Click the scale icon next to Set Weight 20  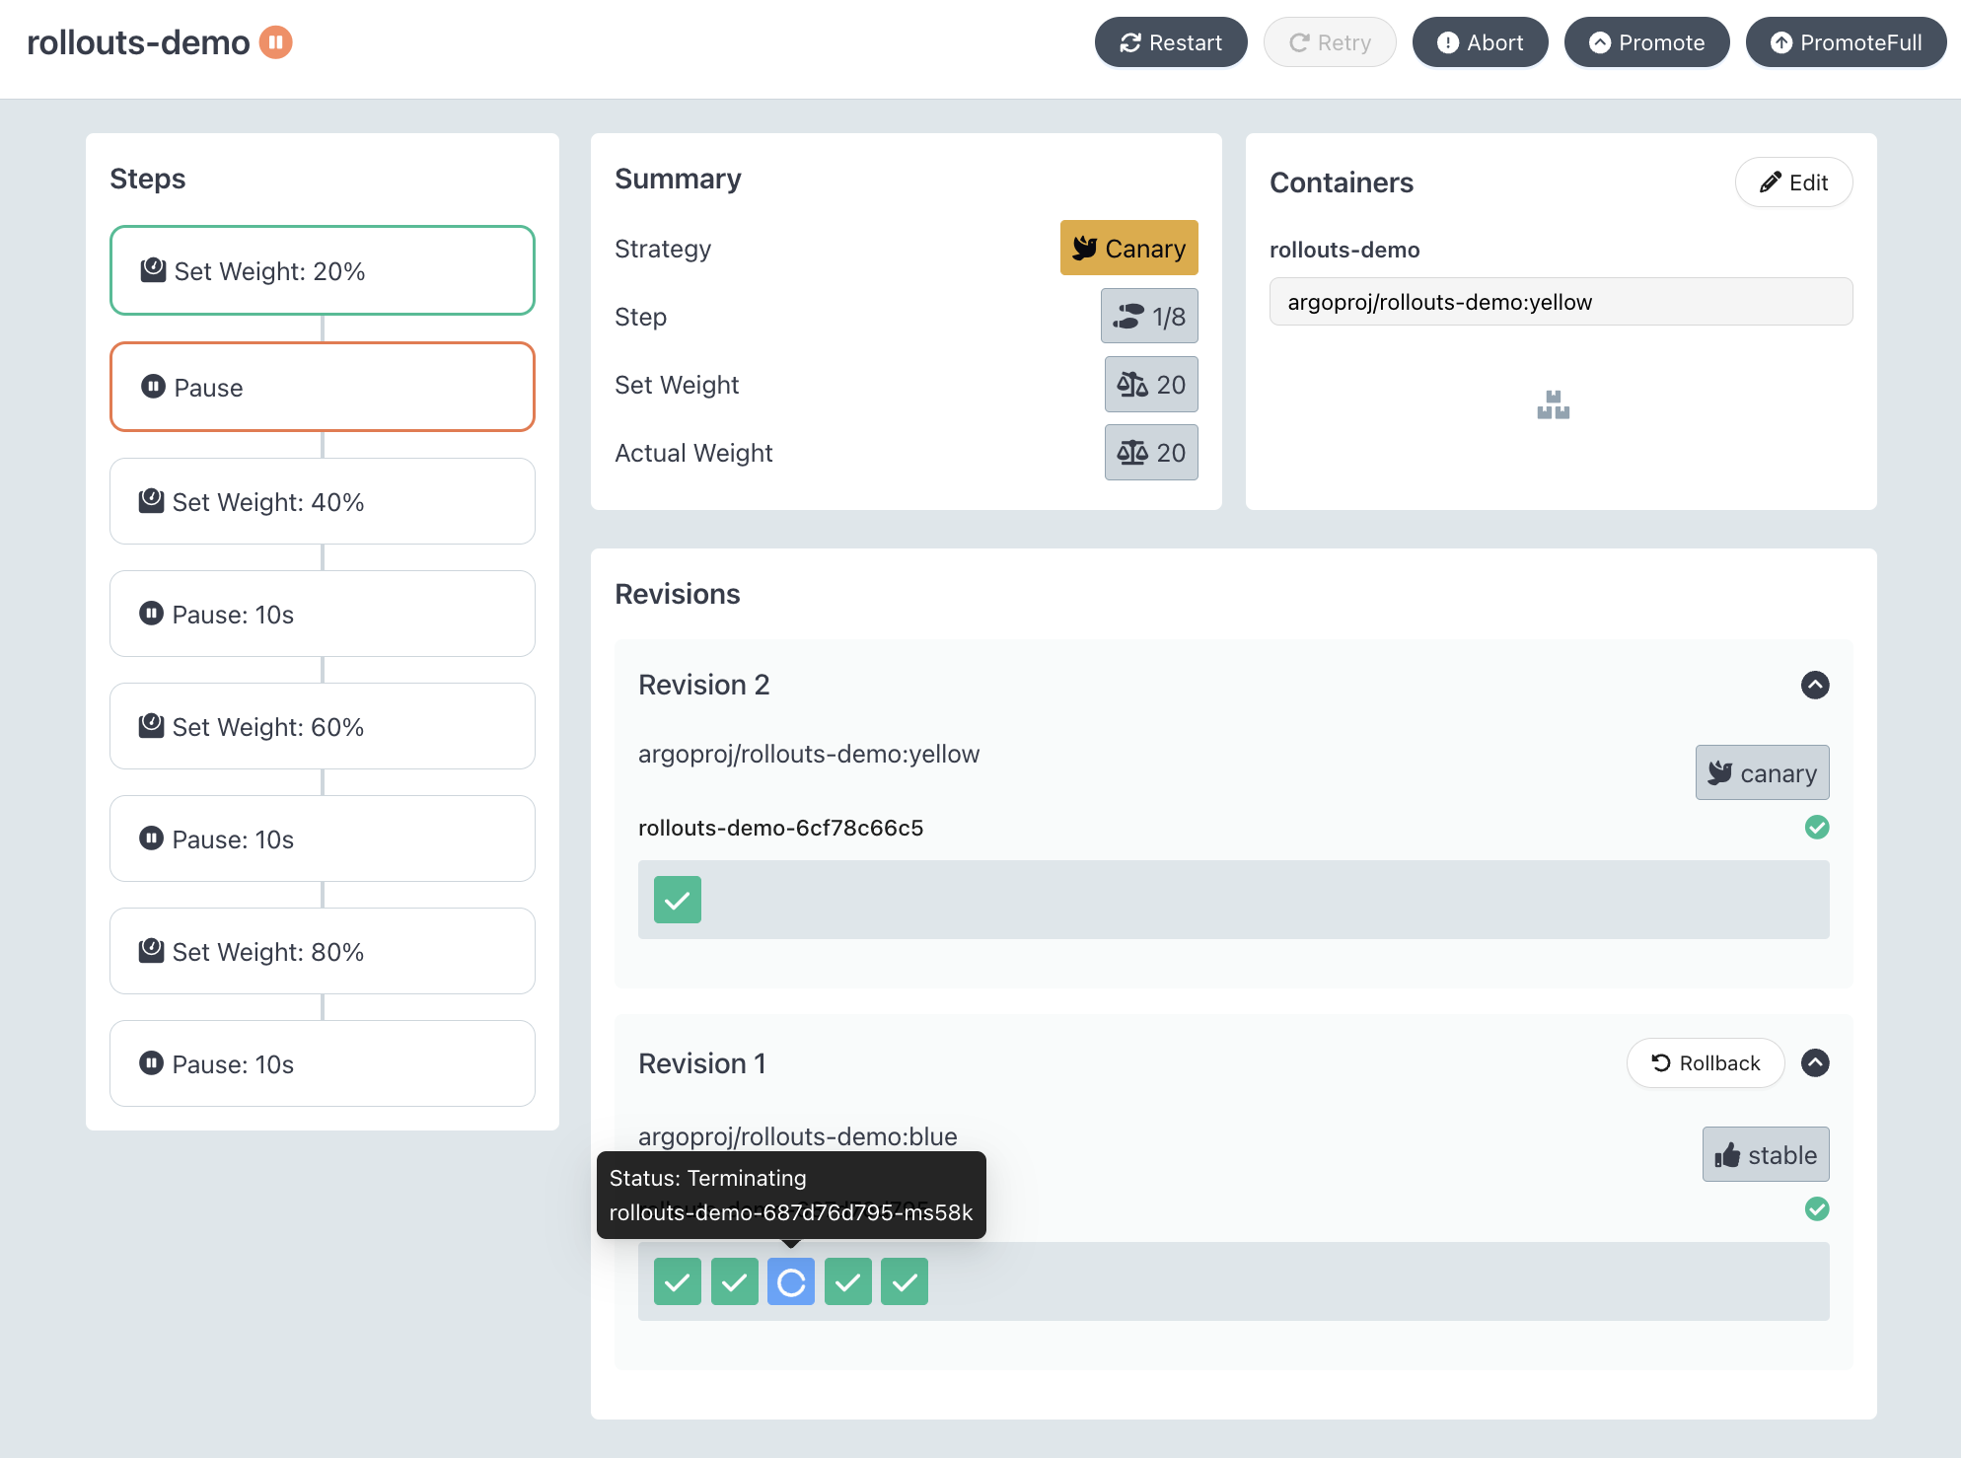coord(1131,385)
